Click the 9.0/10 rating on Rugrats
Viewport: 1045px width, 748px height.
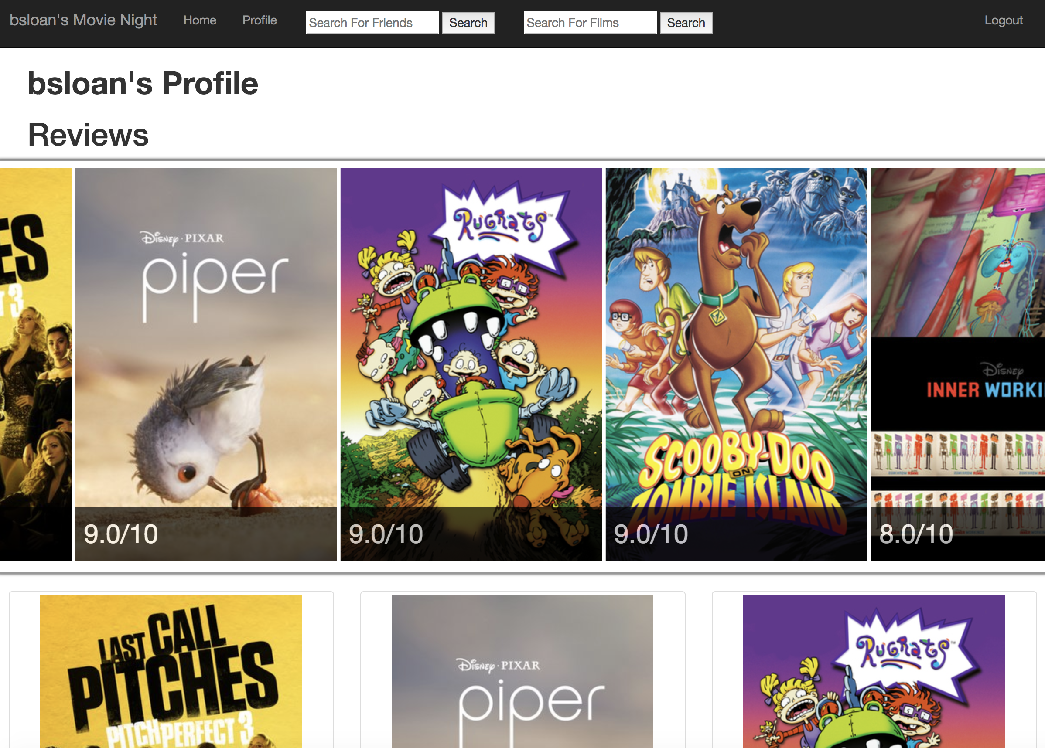pos(386,534)
